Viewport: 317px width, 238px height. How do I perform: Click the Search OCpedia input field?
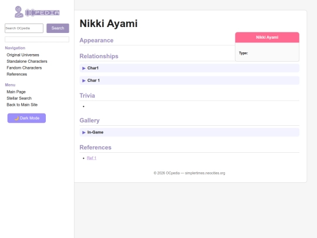24,28
